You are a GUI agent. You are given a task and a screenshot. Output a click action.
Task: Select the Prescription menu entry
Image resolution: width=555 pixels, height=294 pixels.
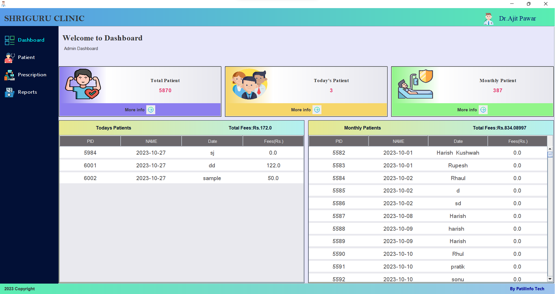(32, 75)
